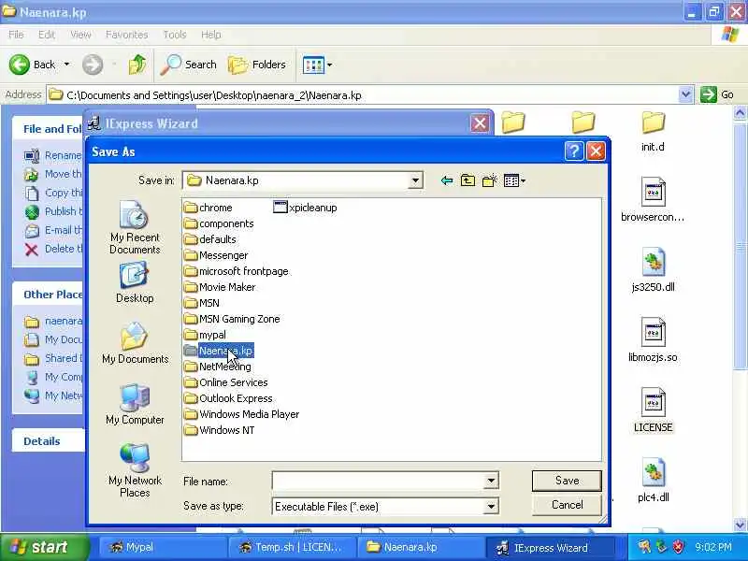Open the Help menu in Explorer
Screen dimensions: 748x561
[x=211, y=35]
